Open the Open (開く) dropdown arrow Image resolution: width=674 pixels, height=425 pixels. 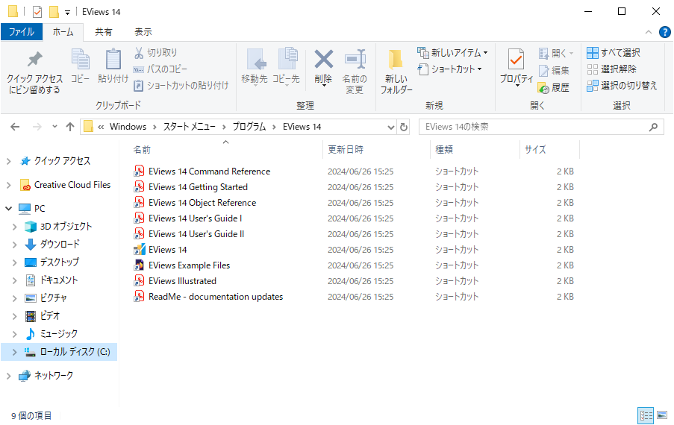tap(572, 53)
